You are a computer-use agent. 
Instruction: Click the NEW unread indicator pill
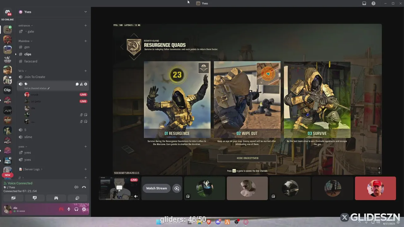coord(8,175)
